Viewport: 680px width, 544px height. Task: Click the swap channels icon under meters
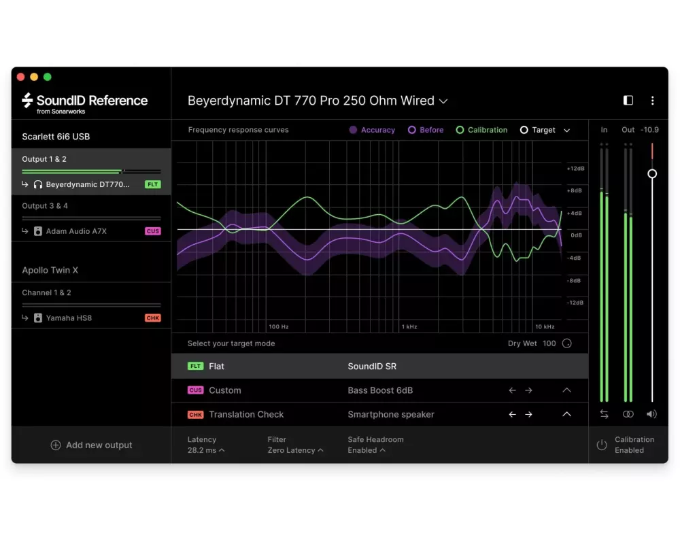tap(604, 413)
